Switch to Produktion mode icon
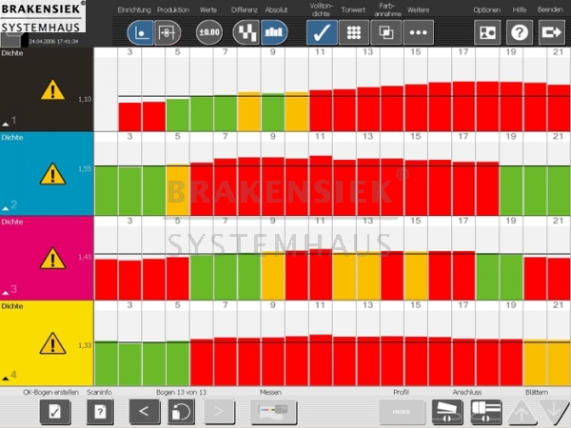 coord(167,32)
